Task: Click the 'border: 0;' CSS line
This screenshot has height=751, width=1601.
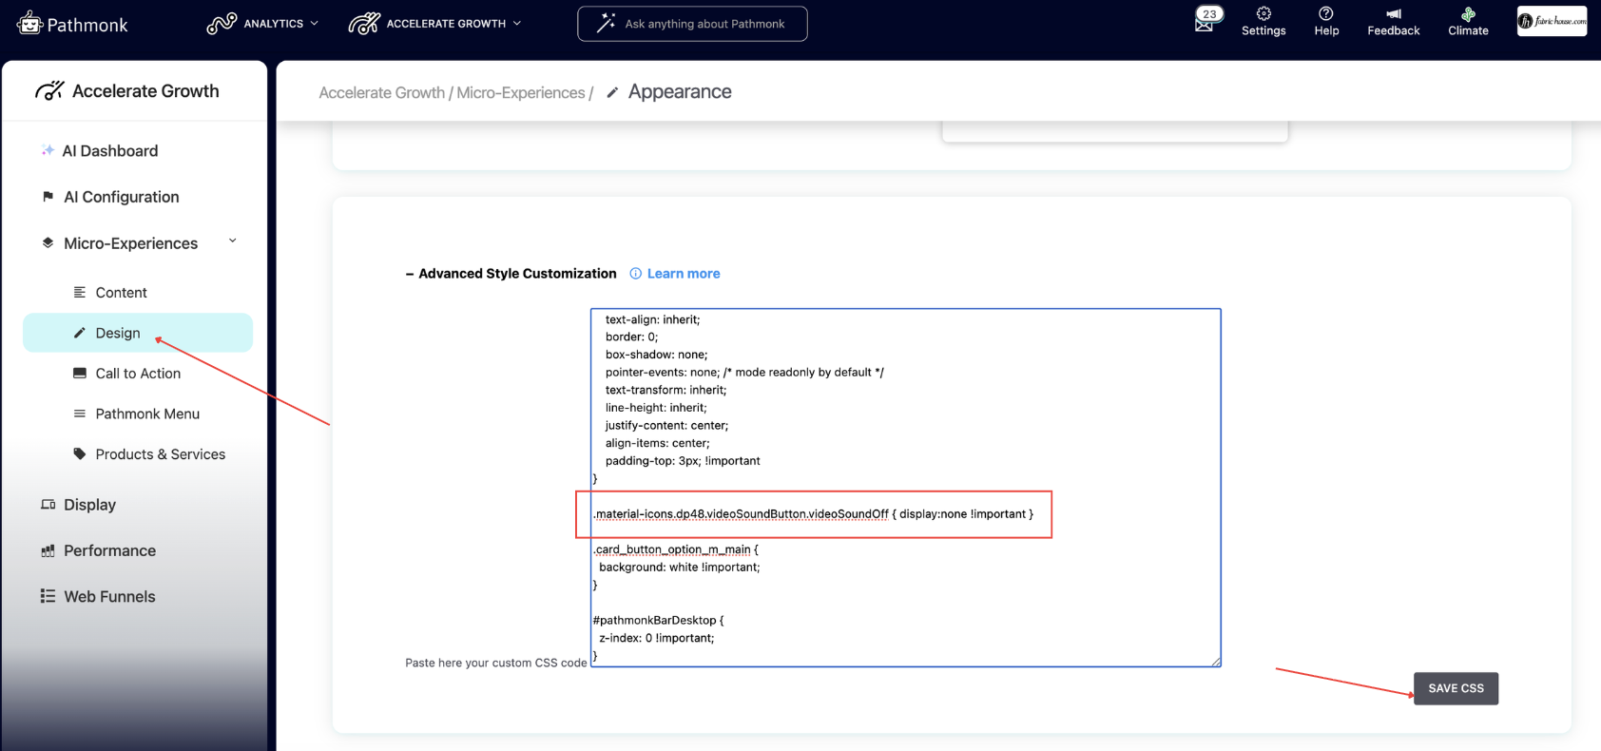Action: click(x=631, y=337)
